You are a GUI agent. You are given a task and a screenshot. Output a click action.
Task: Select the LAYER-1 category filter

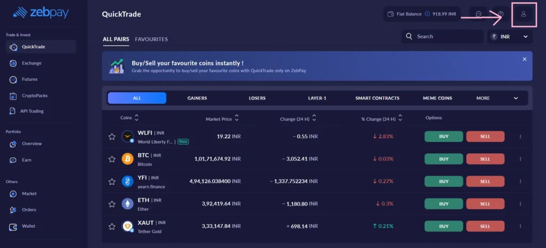317,98
